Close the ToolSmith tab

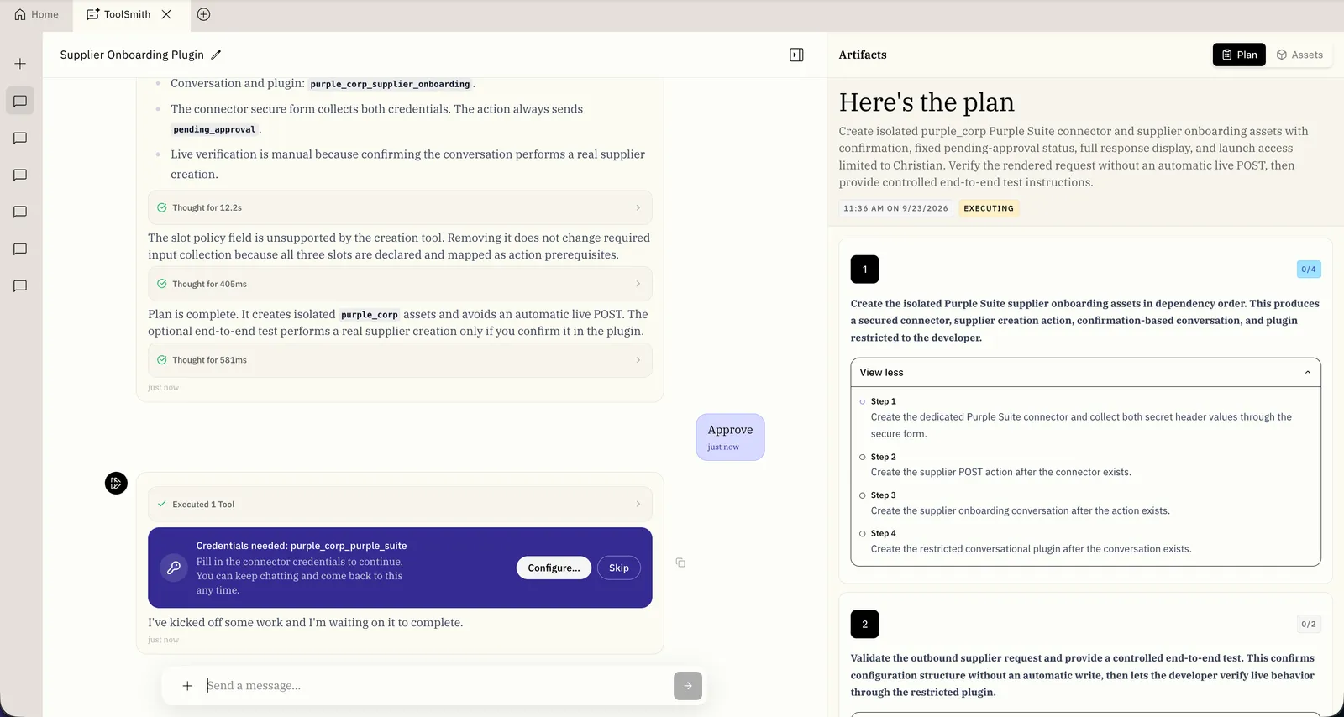click(166, 14)
